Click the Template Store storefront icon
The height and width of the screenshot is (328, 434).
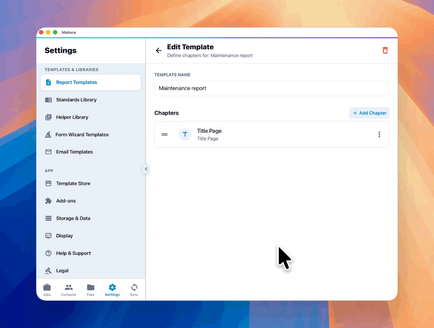tap(48, 183)
